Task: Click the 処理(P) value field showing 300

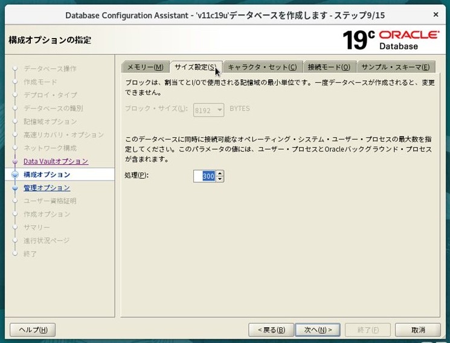Action: 205,176
